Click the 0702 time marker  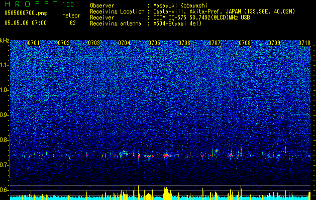pos(64,43)
